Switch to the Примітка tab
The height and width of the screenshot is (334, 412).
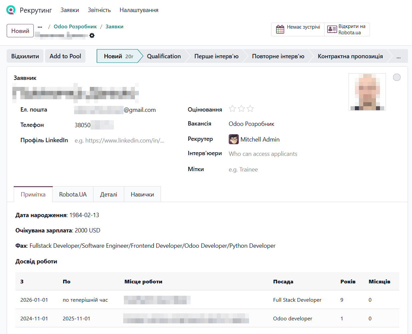click(33, 194)
